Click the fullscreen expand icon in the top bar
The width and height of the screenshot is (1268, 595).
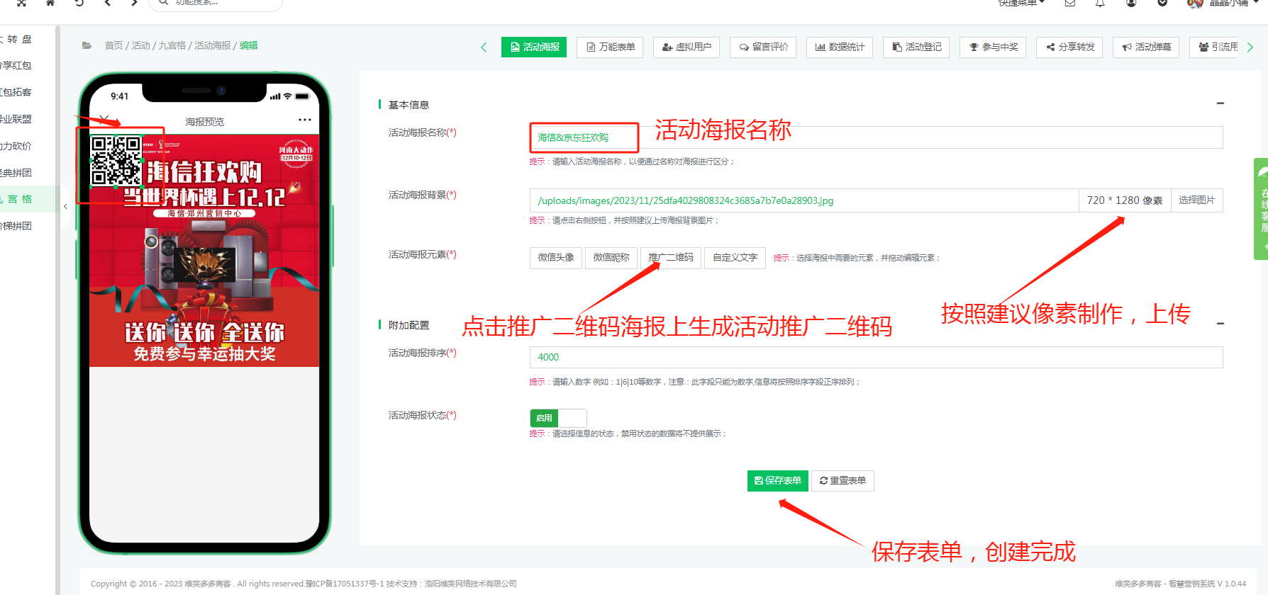21,3
